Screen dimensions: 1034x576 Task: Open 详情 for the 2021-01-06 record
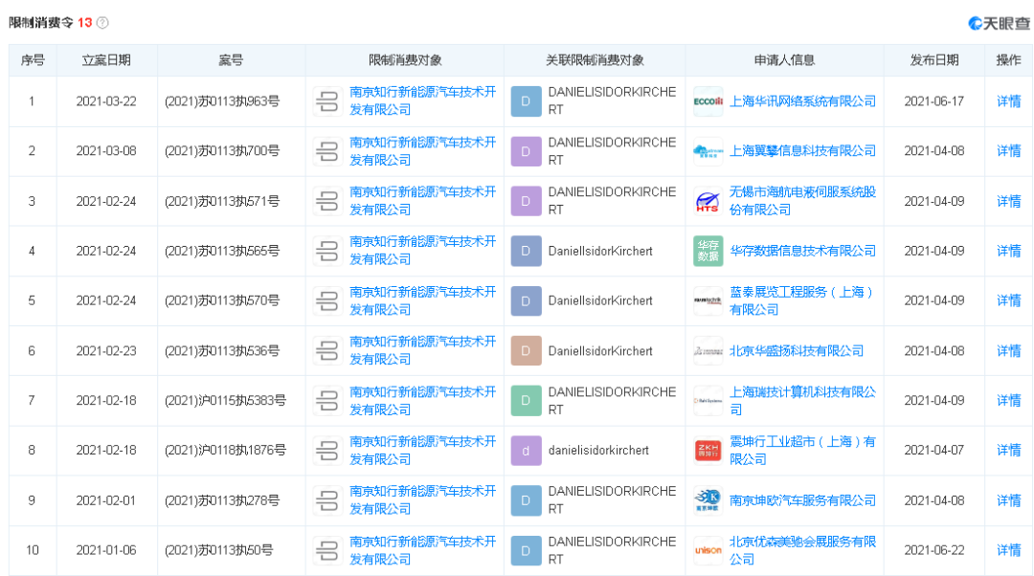[x=1009, y=550]
